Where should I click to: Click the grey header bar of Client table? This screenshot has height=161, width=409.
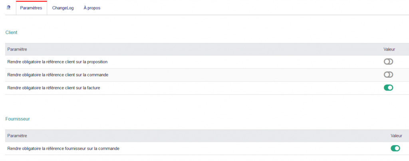tap(200, 49)
